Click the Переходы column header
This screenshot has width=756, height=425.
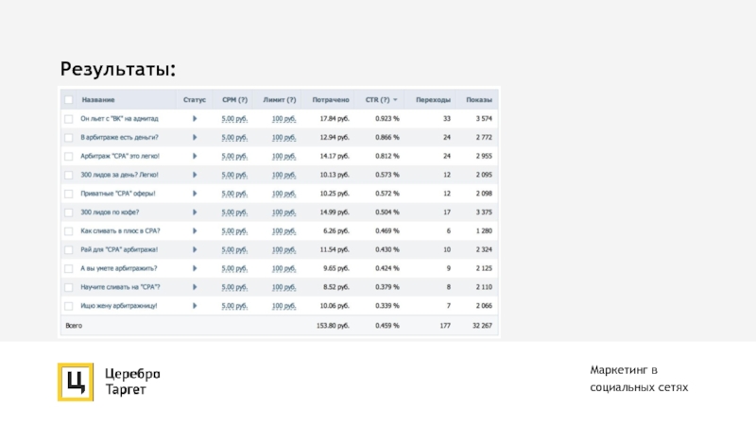pos(433,100)
